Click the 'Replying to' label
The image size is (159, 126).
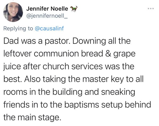(18, 28)
